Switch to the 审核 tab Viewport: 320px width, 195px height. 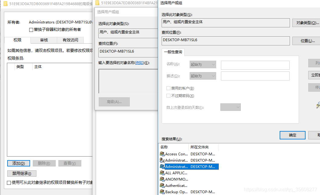click(x=43, y=40)
